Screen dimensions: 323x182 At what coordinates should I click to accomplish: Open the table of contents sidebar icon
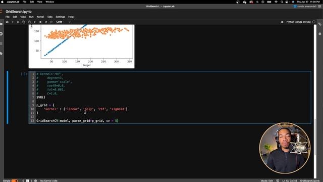point(1,43)
